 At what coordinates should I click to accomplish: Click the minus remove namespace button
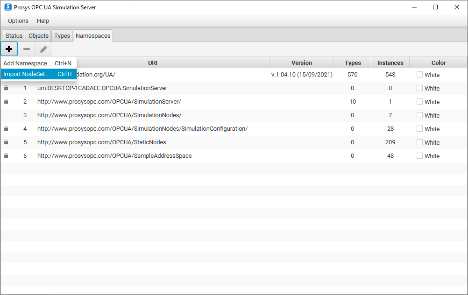27,49
